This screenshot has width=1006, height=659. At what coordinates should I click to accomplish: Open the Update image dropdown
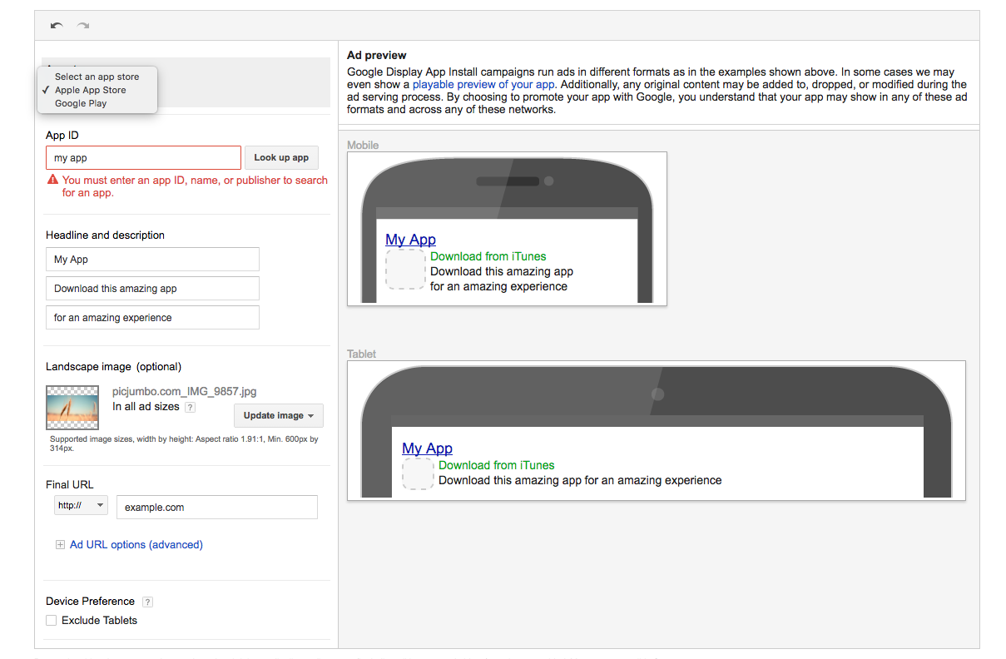279,415
